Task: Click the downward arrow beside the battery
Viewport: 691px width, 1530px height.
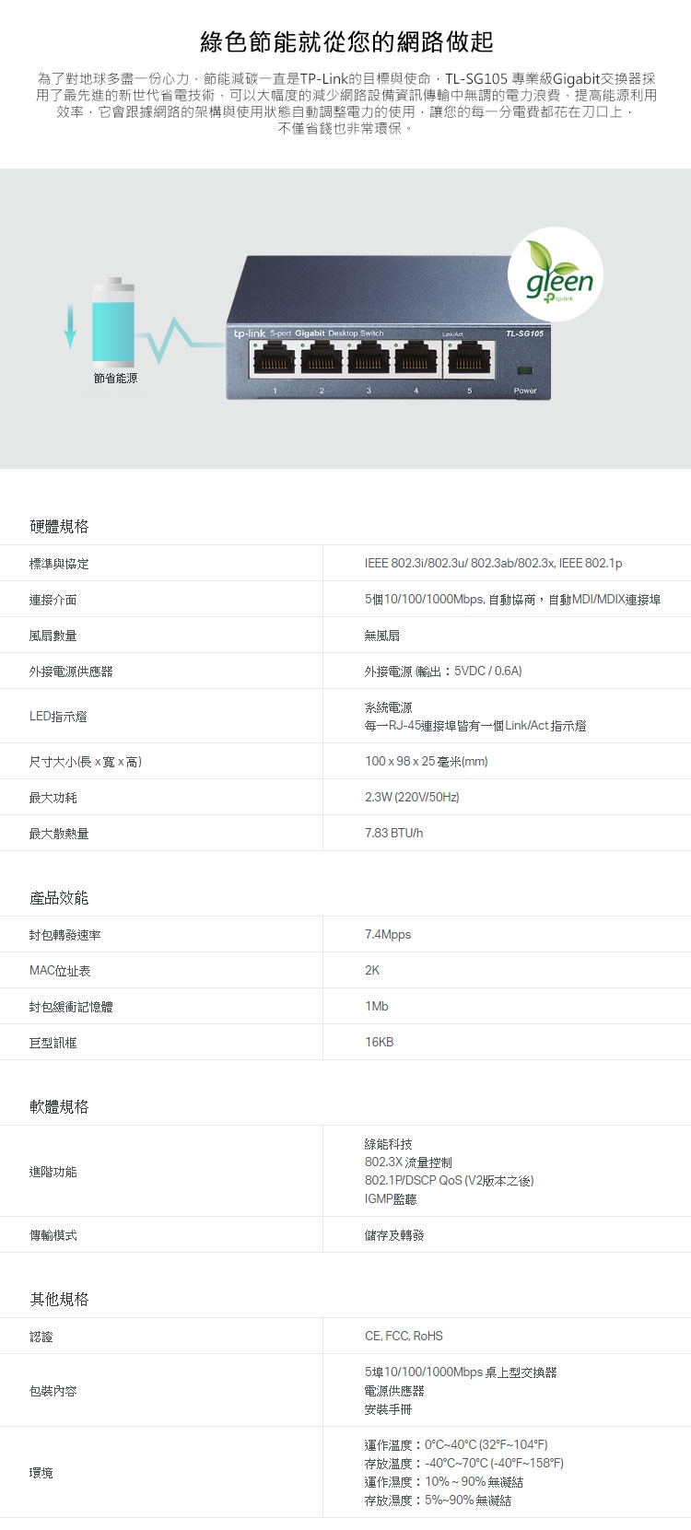Action: point(70,326)
